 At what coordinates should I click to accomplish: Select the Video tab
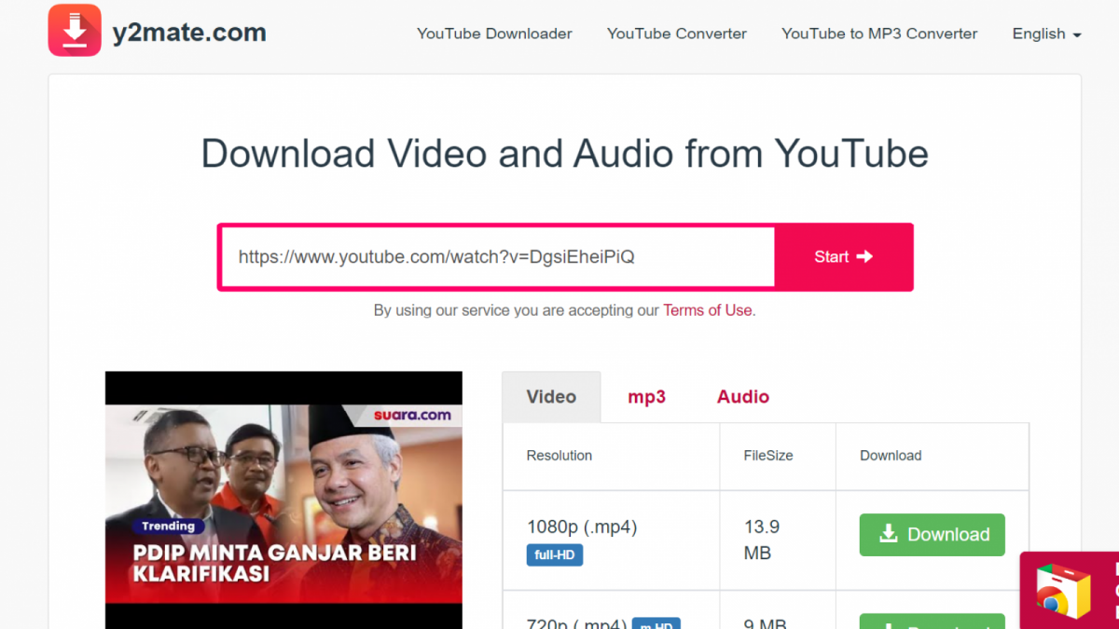click(551, 397)
